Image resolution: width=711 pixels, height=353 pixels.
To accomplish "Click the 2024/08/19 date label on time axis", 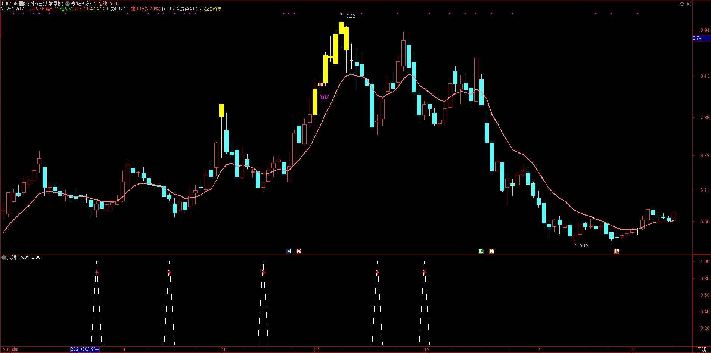I will pyautogui.click(x=85, y=349).
